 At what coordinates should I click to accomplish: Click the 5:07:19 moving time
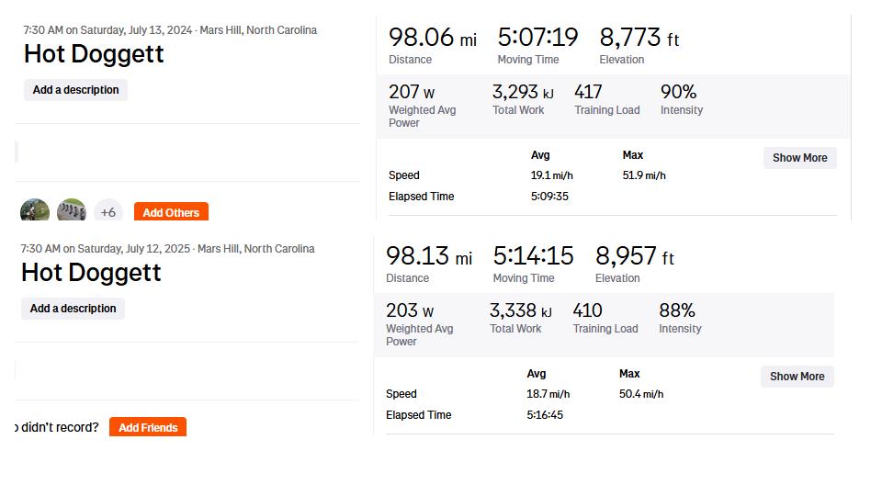537,38
